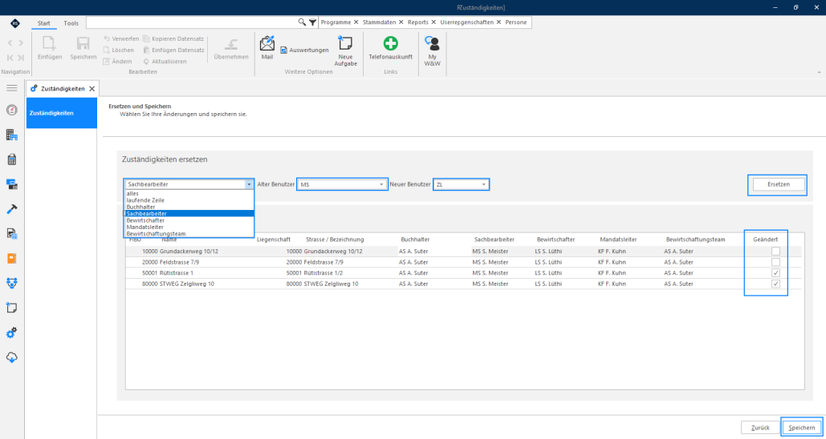826x439 pixels.
Task: Select the Zuständigkeiten document tab
Action: pos(63,89)
